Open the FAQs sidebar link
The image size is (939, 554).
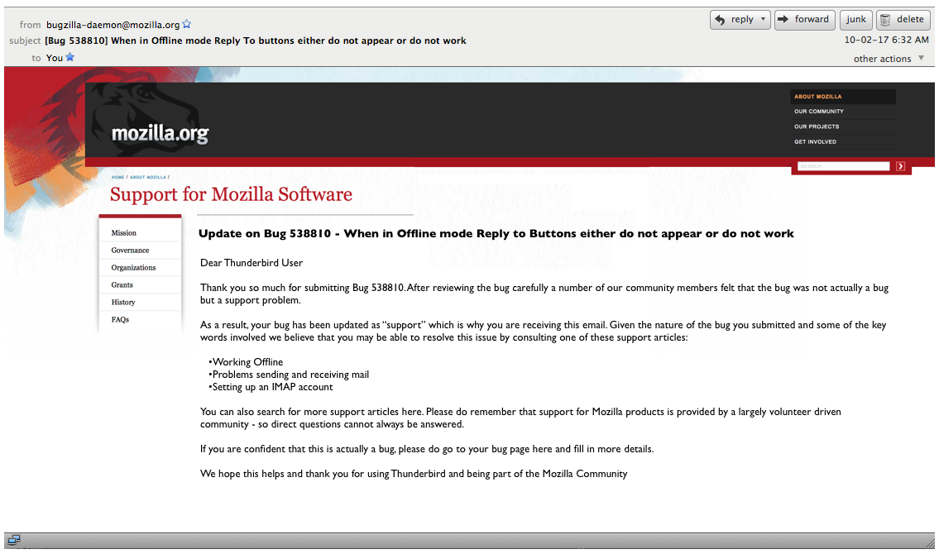pos(120,320)
